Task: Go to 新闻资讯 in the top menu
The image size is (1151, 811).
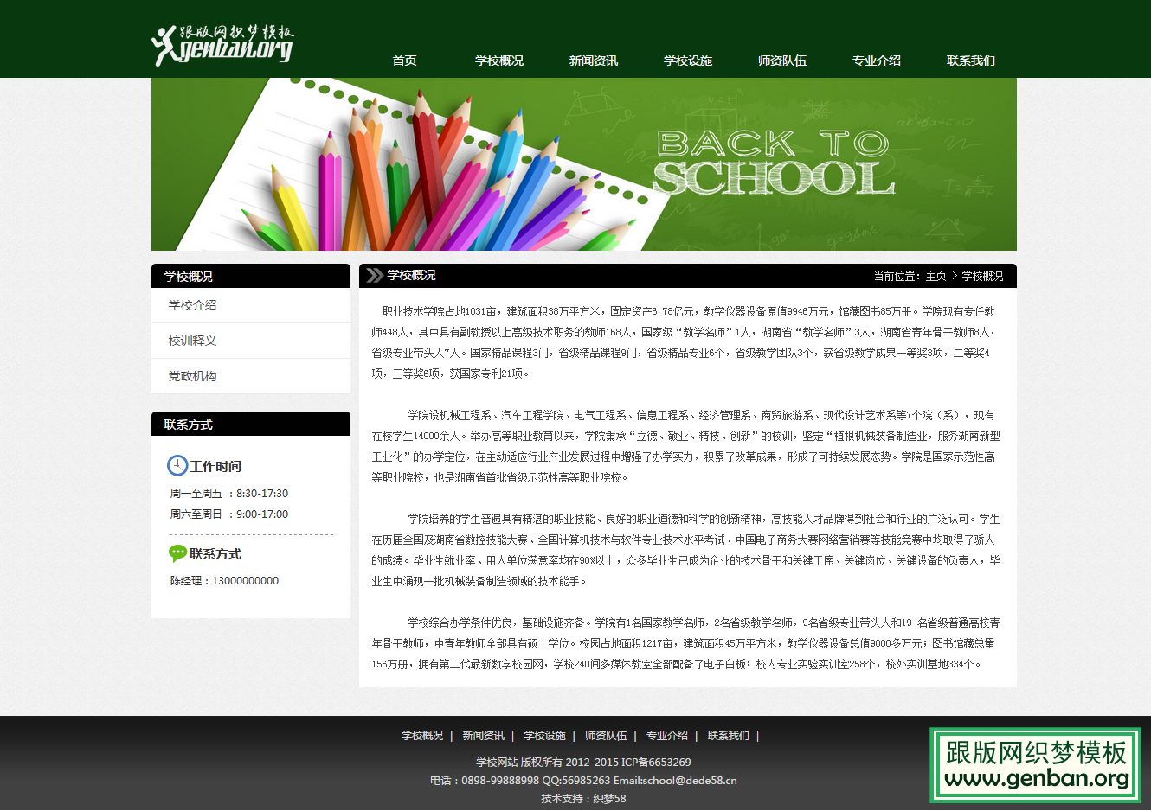Action: click(x=594, y=61)
